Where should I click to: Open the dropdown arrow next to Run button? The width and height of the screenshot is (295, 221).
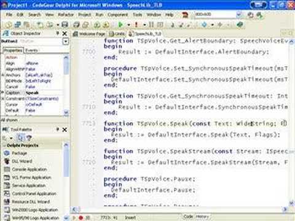pyautogui.click(x=128, y=25)
